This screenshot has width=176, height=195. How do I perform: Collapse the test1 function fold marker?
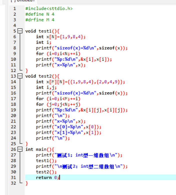20,31
